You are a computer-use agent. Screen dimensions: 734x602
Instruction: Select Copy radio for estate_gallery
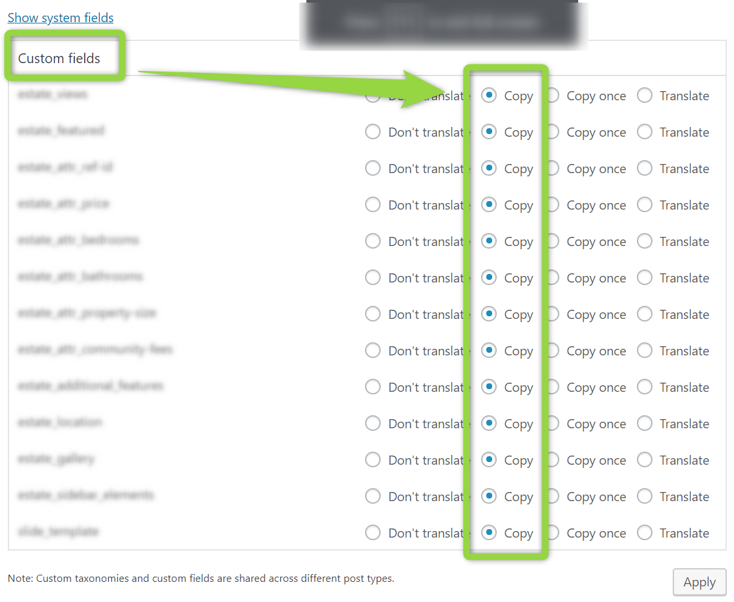(x=489, y=460)
